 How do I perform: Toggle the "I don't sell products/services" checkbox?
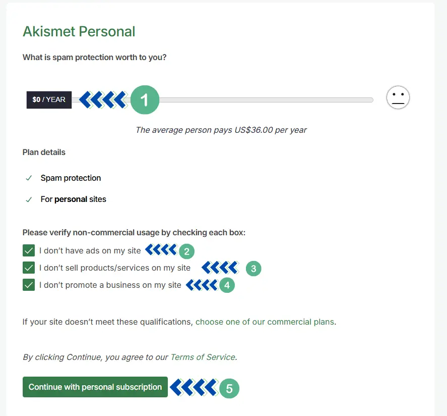[x=29, y=268]
